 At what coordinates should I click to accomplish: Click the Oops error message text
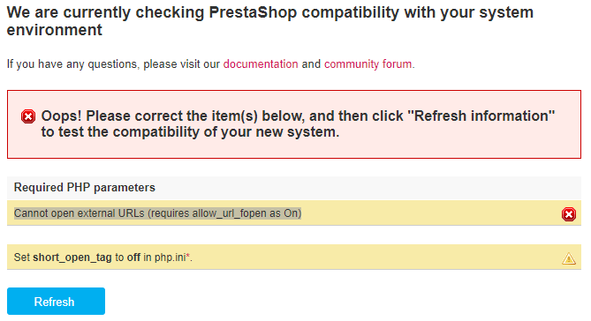[x=298, y=123]
